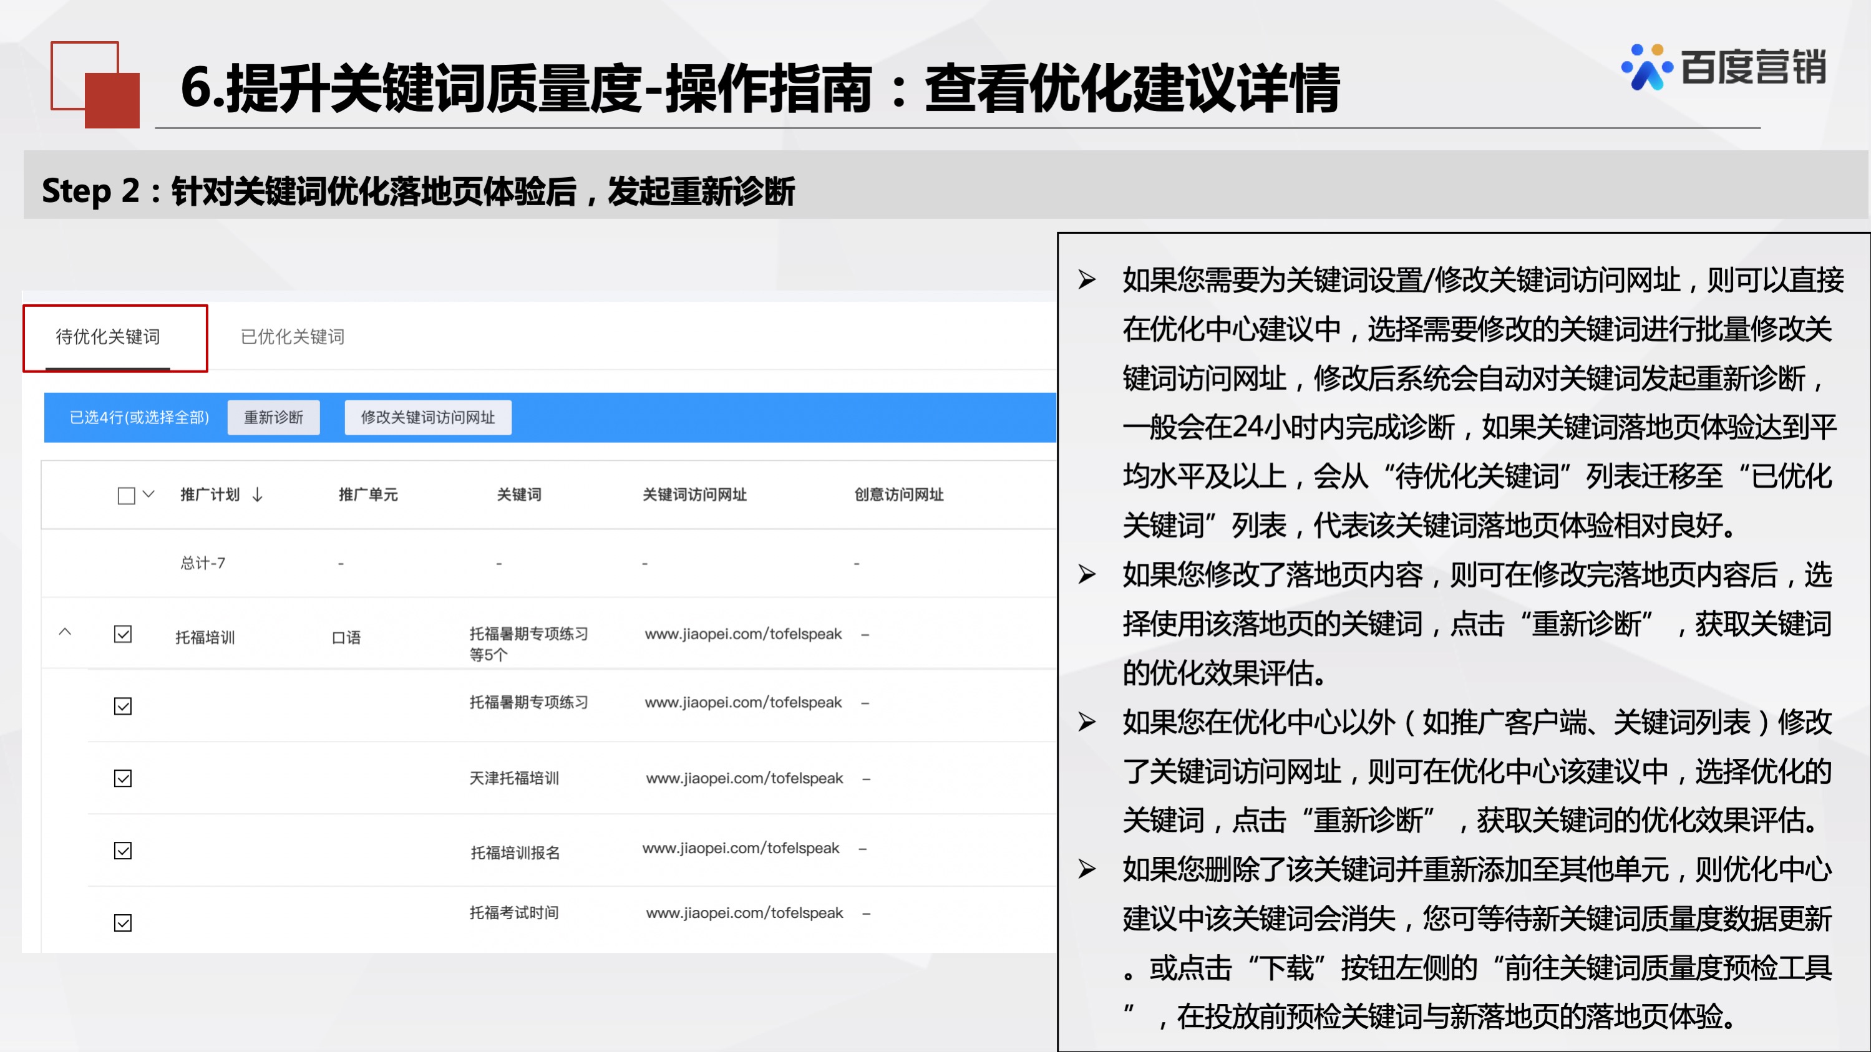Open link www.jiaopei.com/tofelspeak for 天津托福培训
Image resolution: width=1871 pixels, height=1052 pixels.
click(742, 778)
